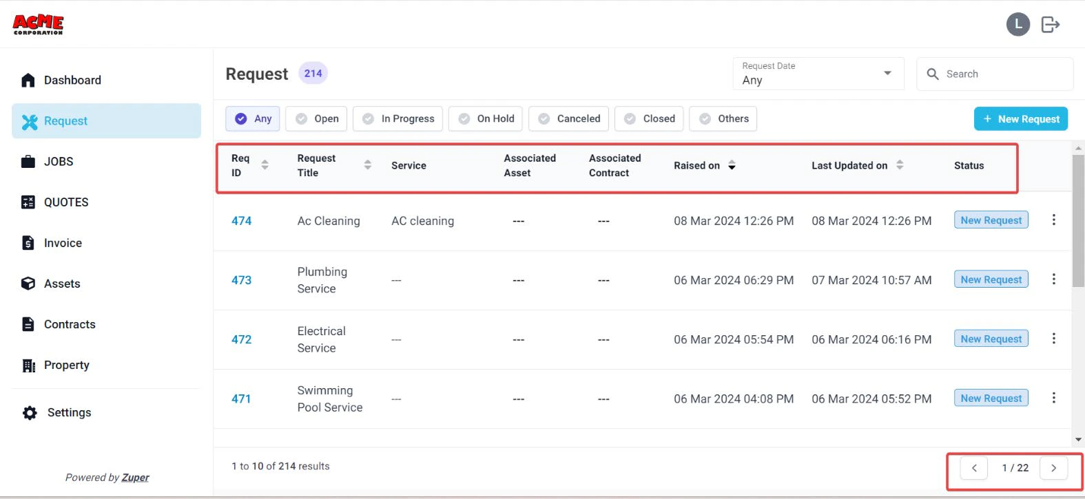Open the Assets section
This screenshot has height=499, width=1085.
(106, 284)
